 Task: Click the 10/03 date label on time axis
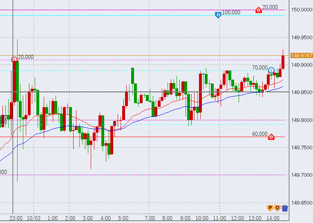(34, 218)
